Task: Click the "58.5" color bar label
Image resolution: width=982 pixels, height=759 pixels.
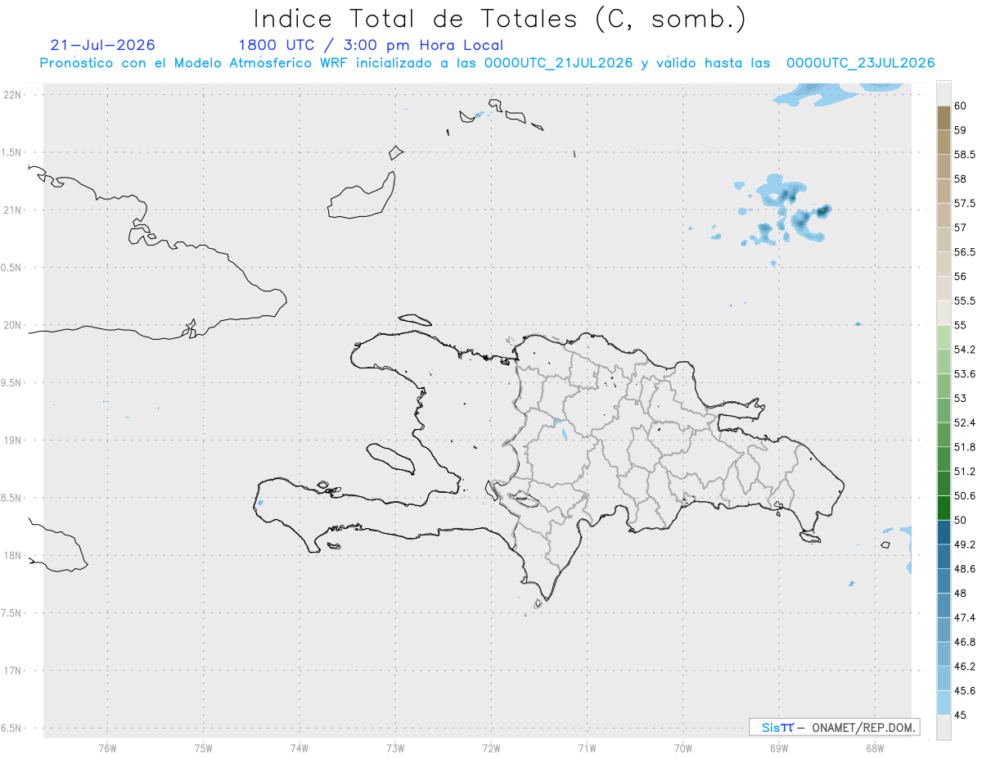Action: point(965,155)
